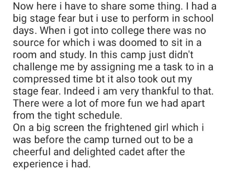
Task: Click the phrase 'big stage fear'
Action: pyautogui.click(x=44, y=19)
